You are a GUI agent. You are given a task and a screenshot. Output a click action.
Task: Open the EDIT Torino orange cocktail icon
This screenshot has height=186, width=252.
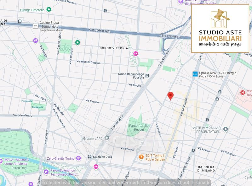tap(141, 157)
